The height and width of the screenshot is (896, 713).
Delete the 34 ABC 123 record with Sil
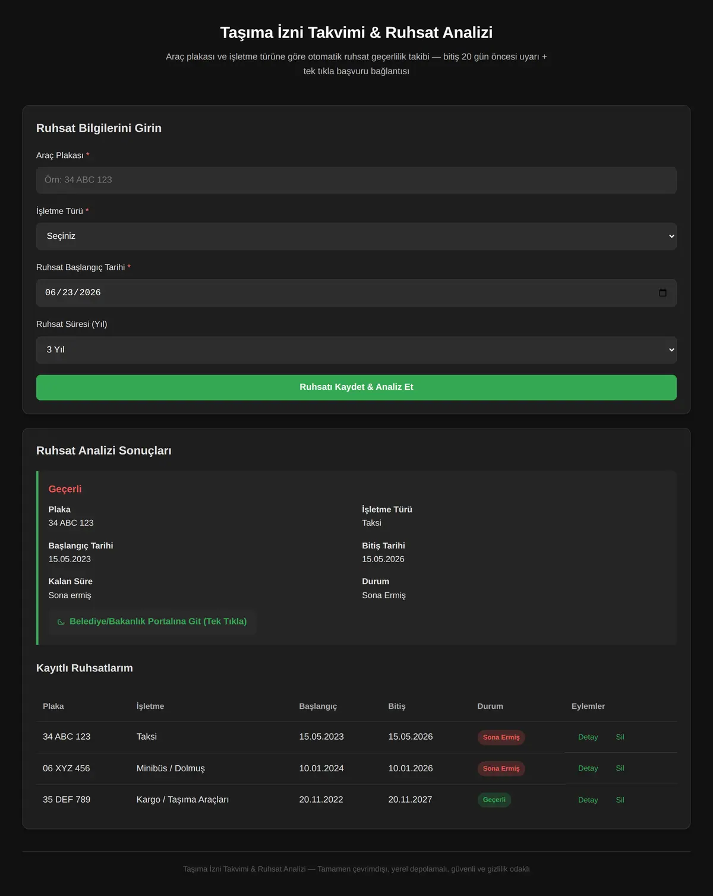point(620,737)
